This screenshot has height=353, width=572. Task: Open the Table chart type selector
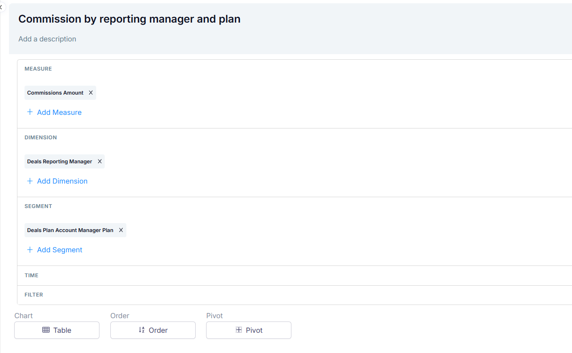click(x=57, y=330)
